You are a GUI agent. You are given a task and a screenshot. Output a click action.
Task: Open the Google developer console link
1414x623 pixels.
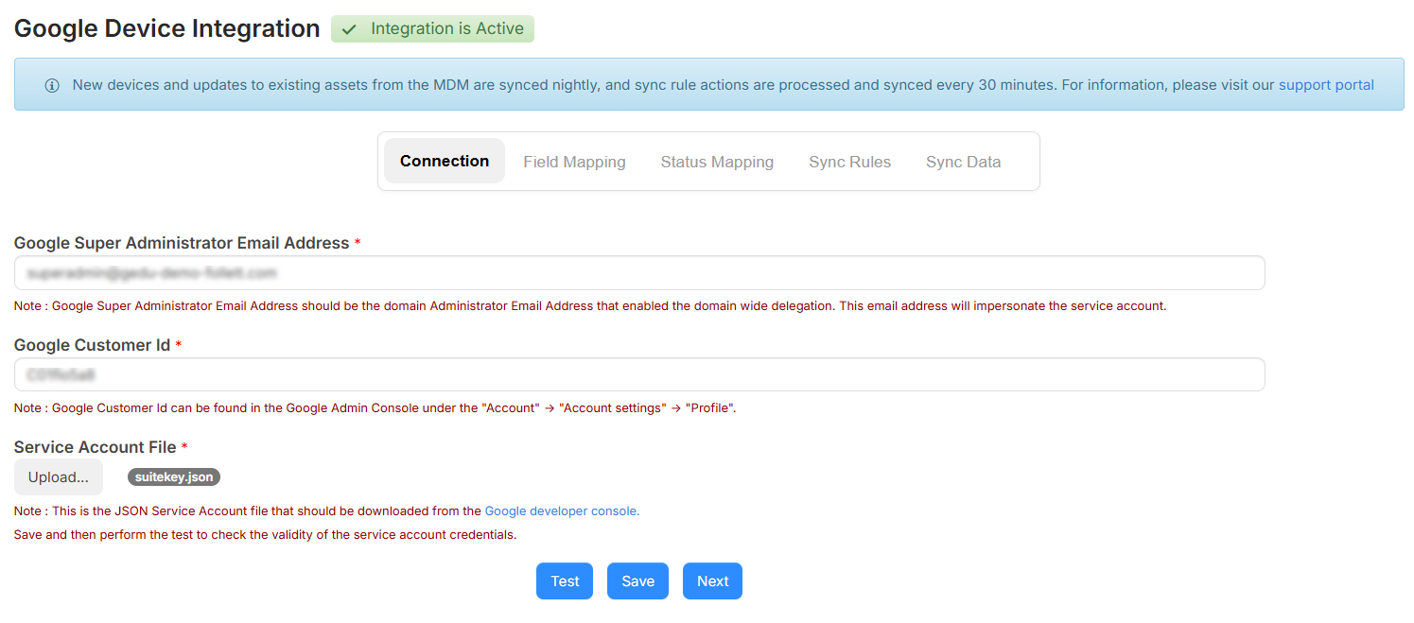(x=562, y=511)
